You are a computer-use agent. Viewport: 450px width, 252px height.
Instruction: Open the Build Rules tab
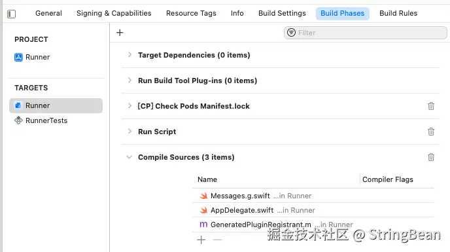tap(398, 13)
